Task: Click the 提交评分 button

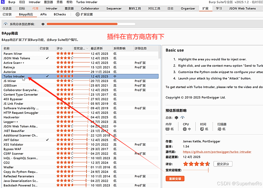Action: [223, 164]
